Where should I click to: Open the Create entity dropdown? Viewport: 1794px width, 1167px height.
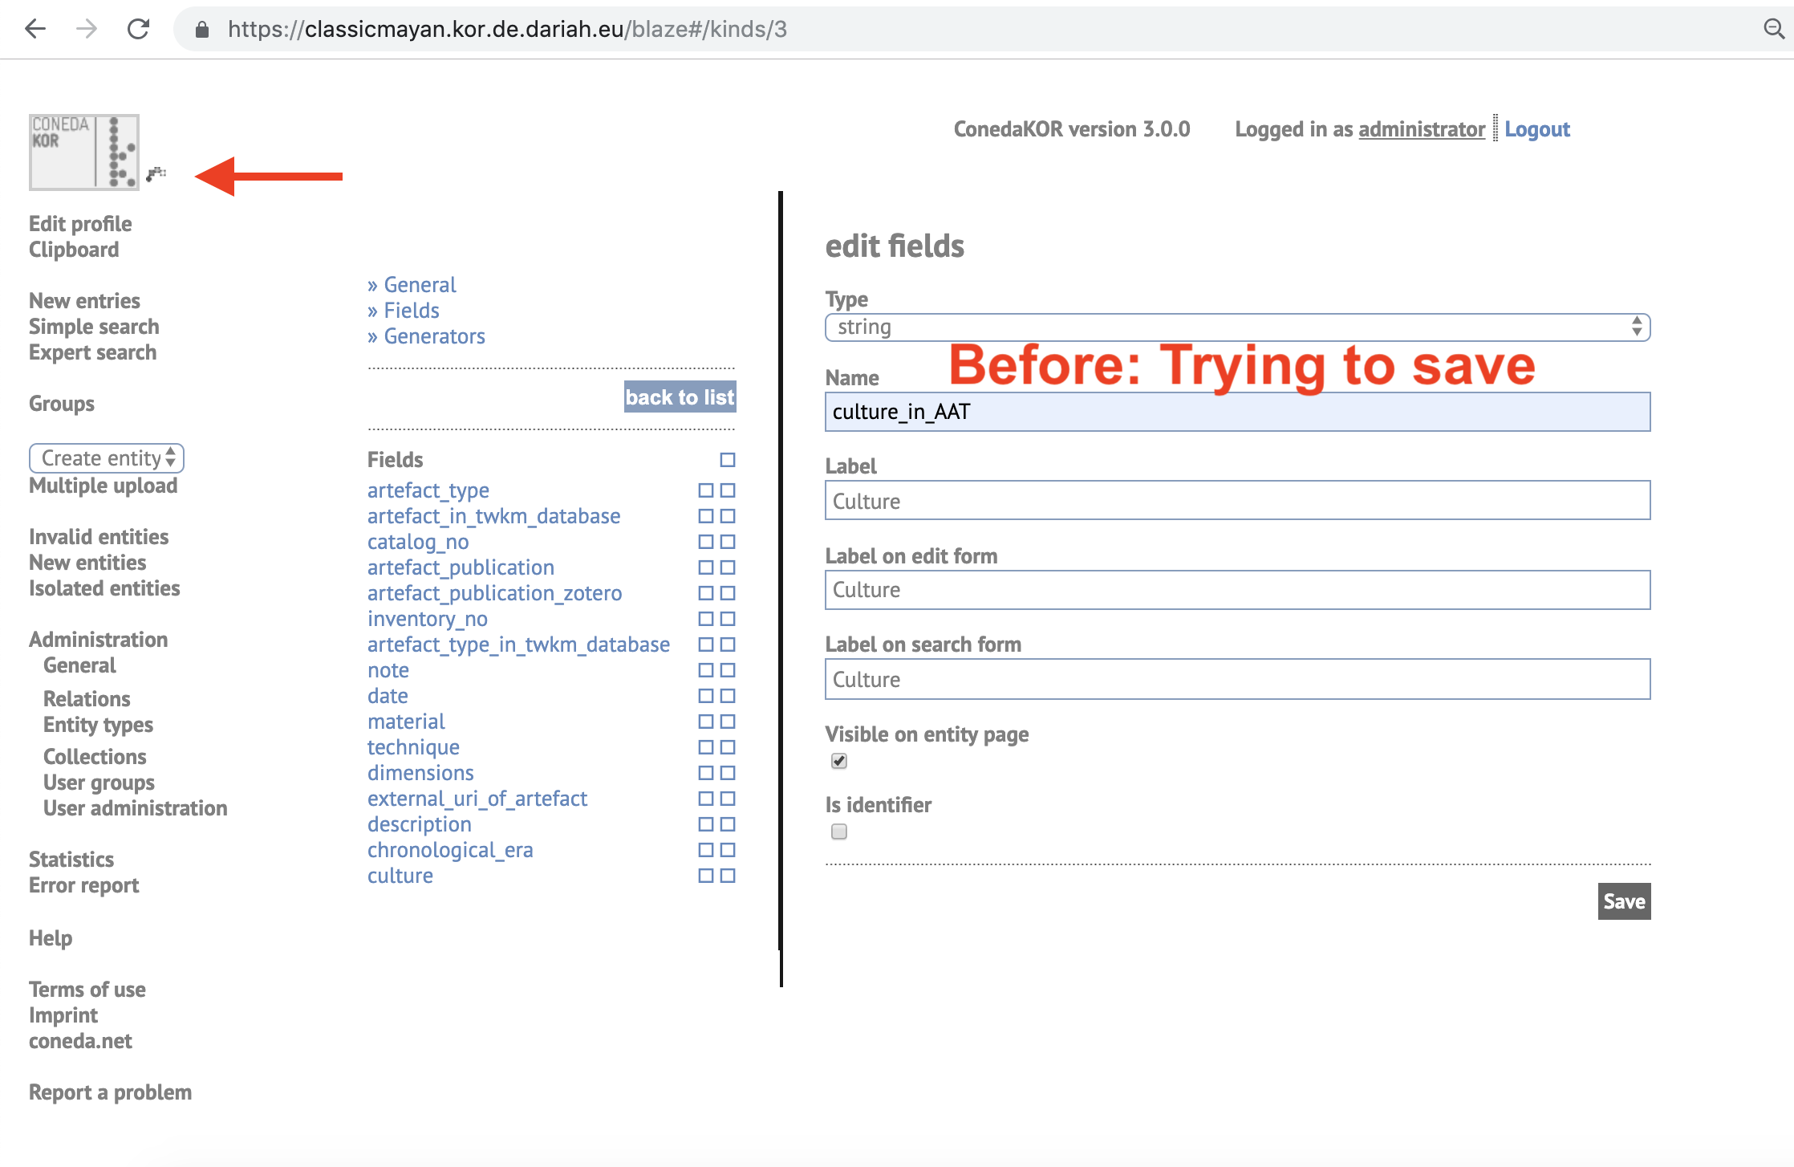point(106,457)
